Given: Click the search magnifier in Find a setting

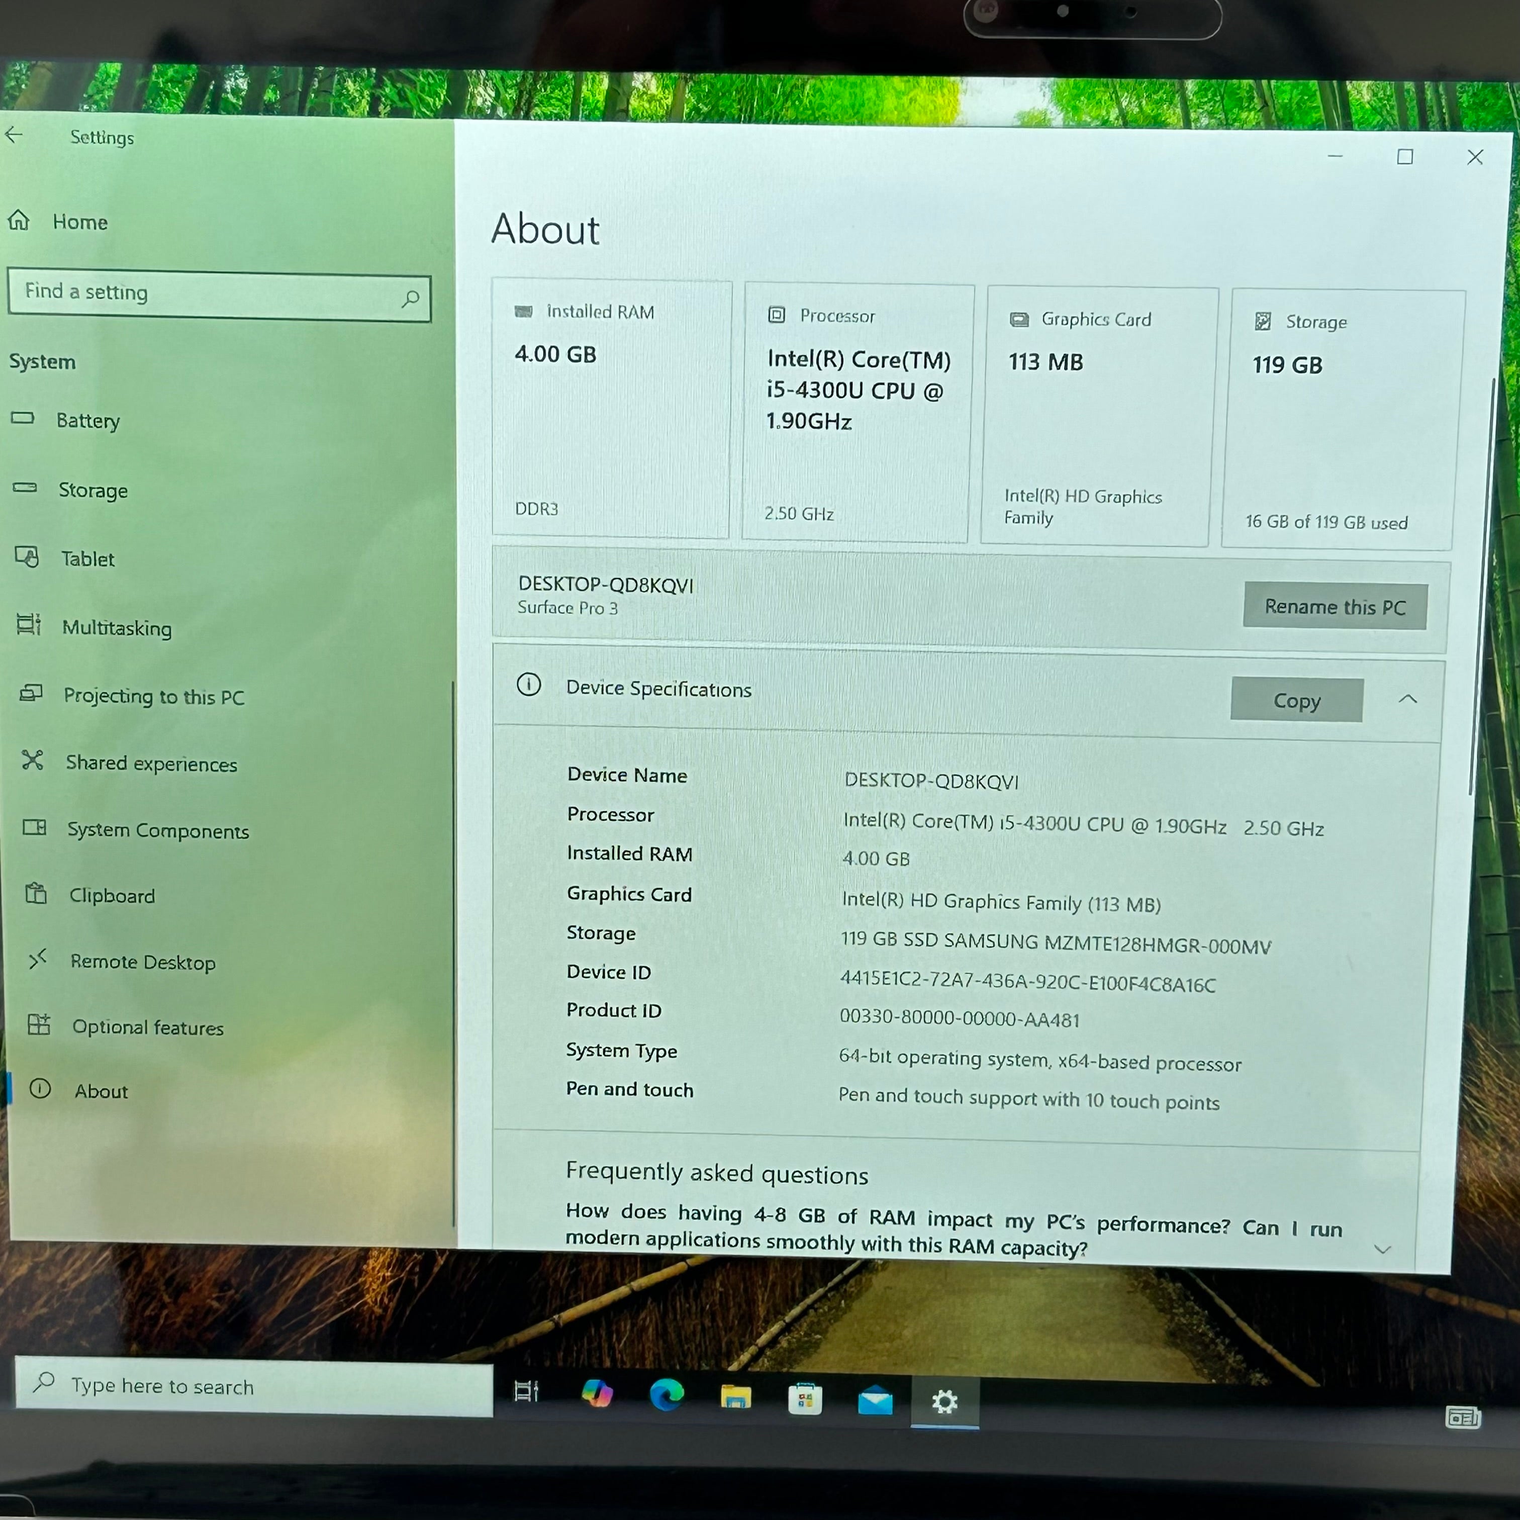Looking at the screenshot, I should click(x=410, y=298).
